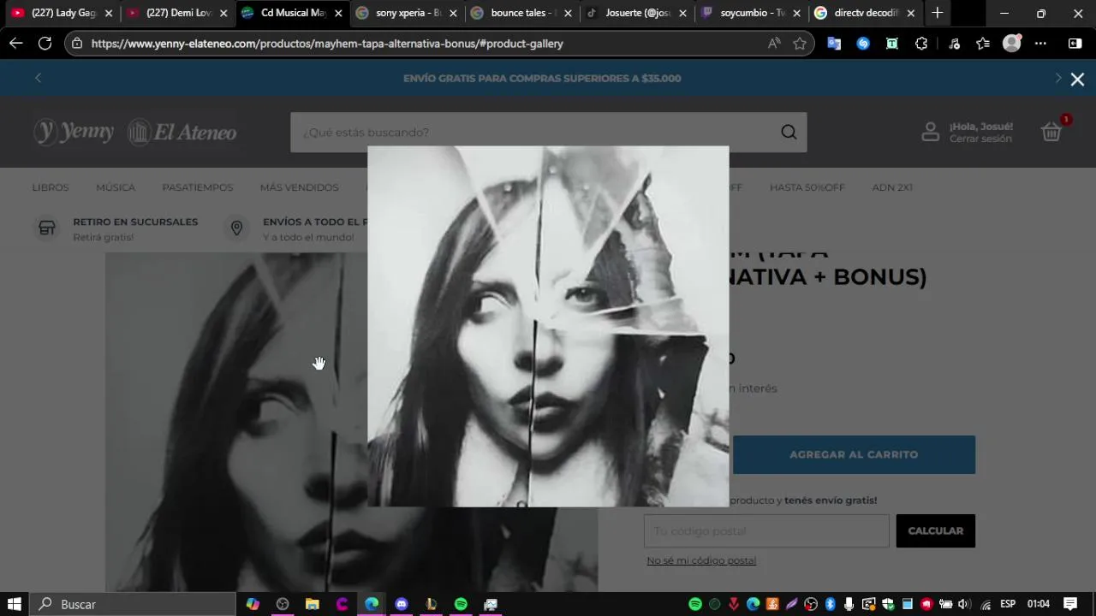Viewport: 1096px width, 616px height.
Task: Click the read aloud icon in address bar
Action: (x=774, y=43)
